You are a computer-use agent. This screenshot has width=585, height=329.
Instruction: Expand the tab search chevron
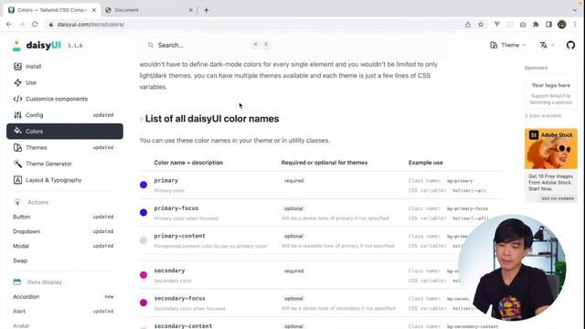coord(575,10)
